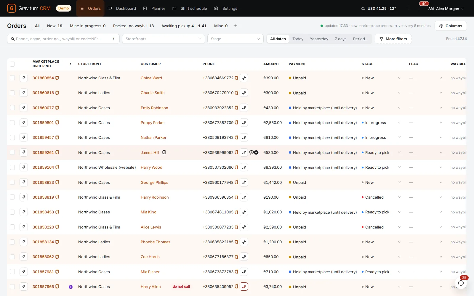474x296 pixels.
Task: Open Shift schedule page
Action: (190, 8)
